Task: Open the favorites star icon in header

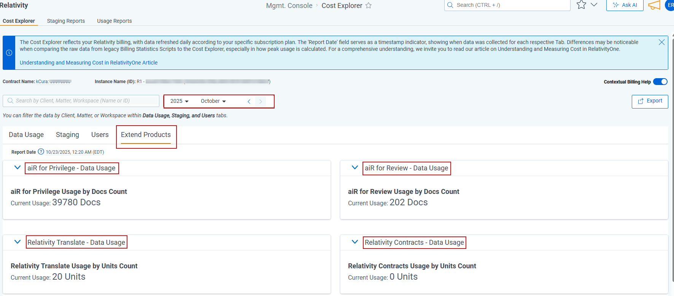Action: pos(581,5)
